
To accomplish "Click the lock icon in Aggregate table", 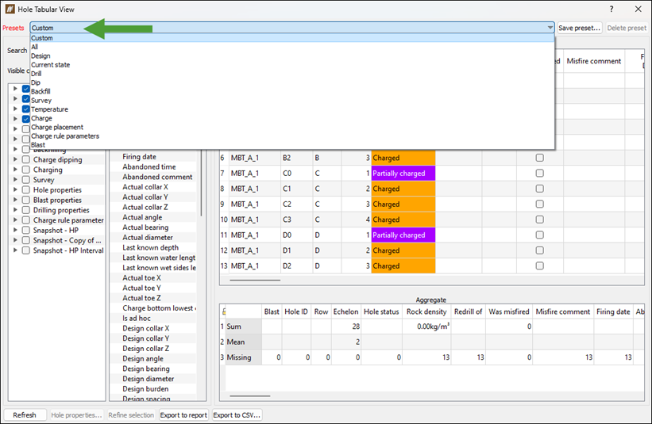I will [x=224, y=311].
